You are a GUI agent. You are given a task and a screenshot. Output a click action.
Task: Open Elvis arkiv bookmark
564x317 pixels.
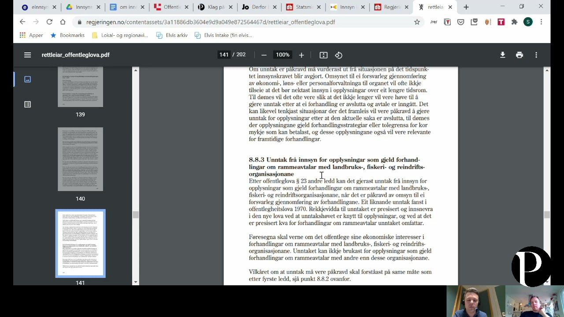click(x=172, y=35)
